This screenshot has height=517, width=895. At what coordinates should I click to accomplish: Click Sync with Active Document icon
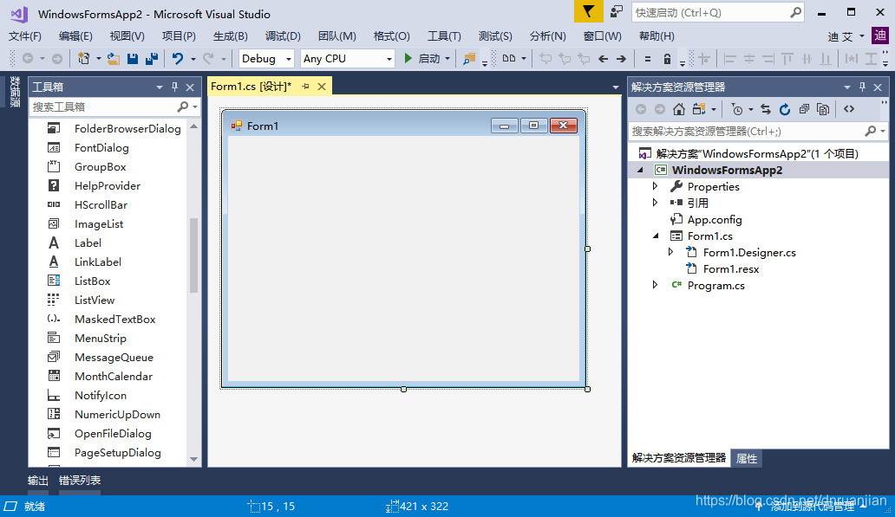click(x=766, y=109)
